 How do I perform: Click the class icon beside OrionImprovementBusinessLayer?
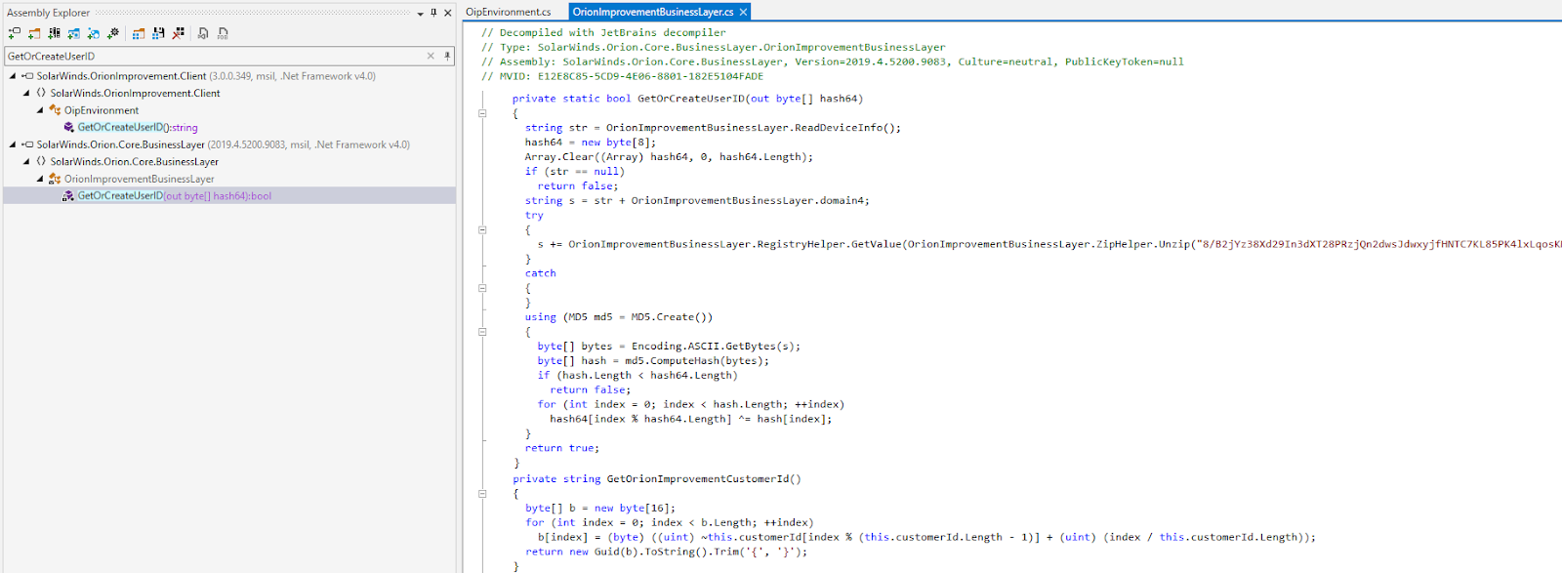[x=55, y=179]
